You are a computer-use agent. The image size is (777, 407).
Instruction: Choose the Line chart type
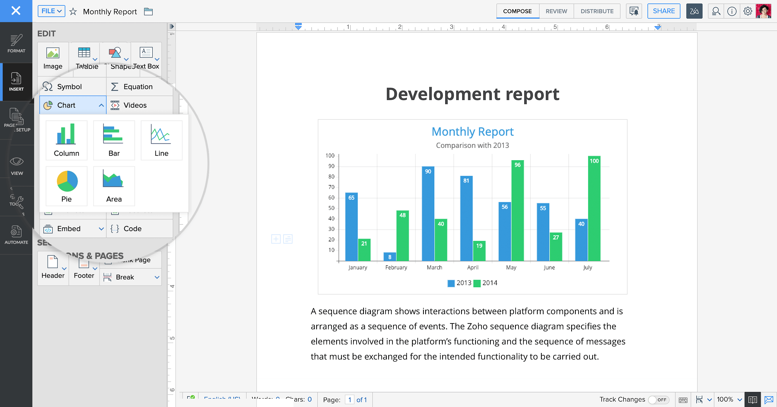tap(161, 140)
